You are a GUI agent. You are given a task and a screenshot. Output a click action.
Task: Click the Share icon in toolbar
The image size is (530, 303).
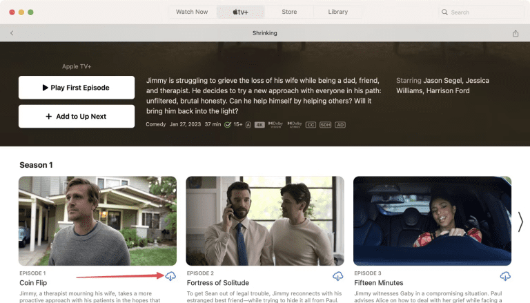(515, 33)
